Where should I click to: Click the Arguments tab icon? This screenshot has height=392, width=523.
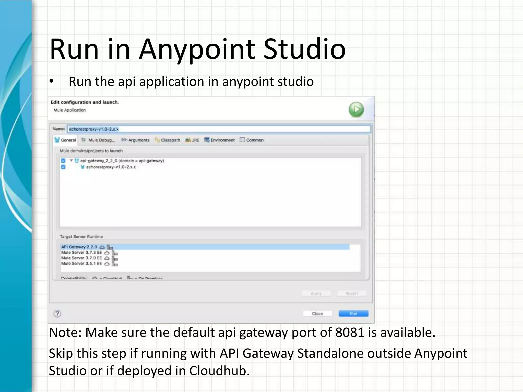point(124,140)
